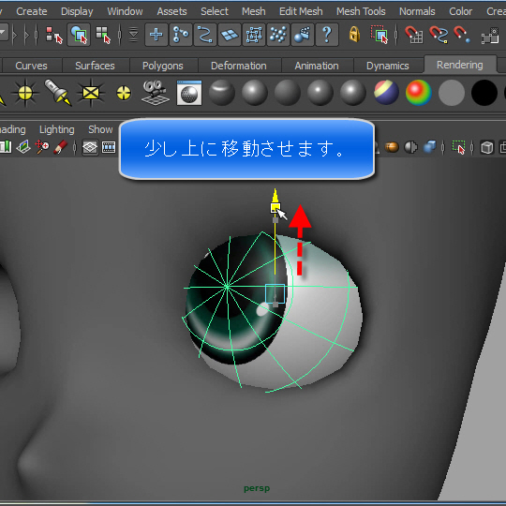Screen dimensions: 506x506
Task: Assign Phong material sphere icon
Action: click(320, 93)
